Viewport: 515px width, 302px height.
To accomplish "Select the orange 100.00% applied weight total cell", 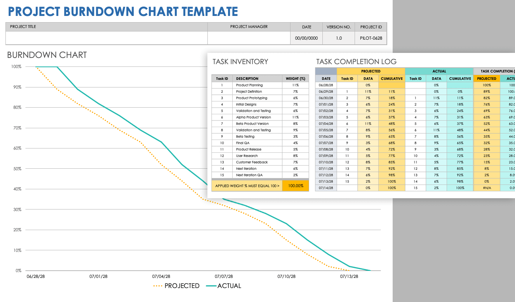I will tap(296, 186).
